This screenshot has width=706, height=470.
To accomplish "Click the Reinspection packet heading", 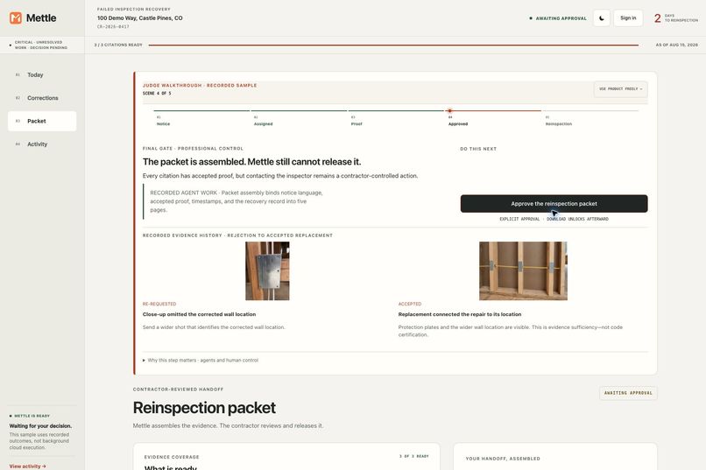I will coord(204,408).
